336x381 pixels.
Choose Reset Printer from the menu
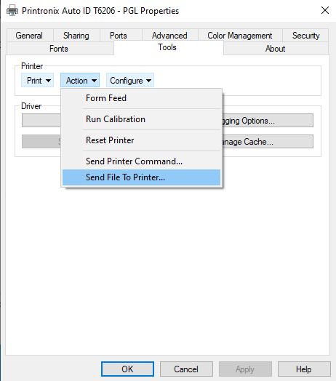pos(142,140)
